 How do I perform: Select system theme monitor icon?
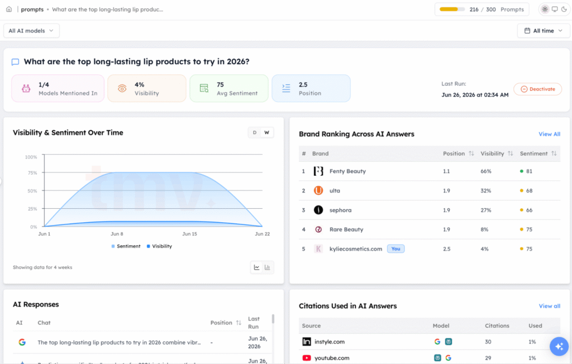(555, 9)
